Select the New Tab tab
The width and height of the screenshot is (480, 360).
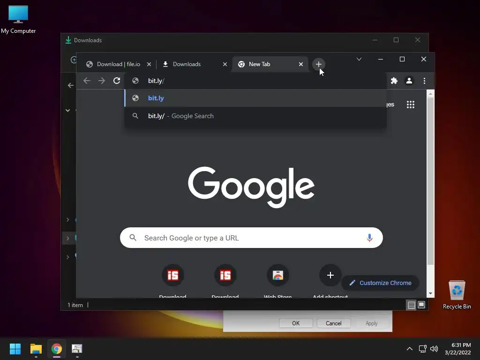point(270,64)
